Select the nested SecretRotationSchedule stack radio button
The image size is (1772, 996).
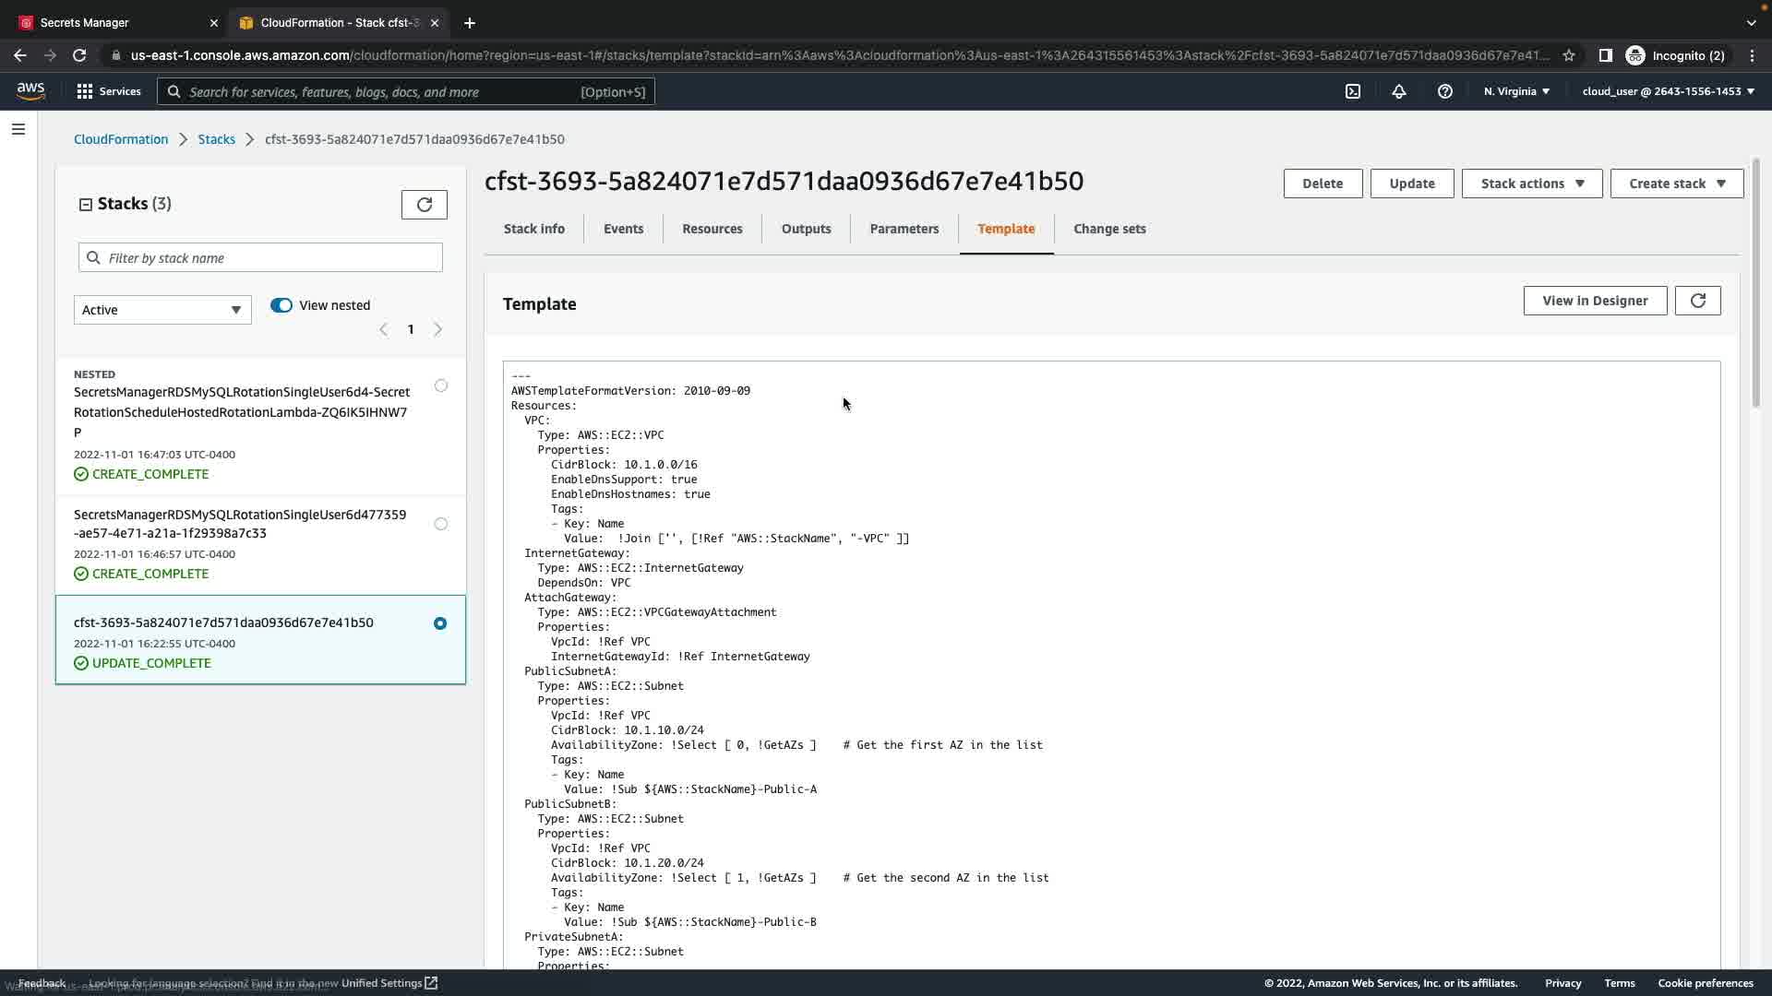pyautogui.click(x=441, y=385)
